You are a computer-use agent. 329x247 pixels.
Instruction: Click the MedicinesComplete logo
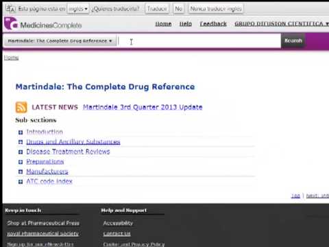tap(42, 24)
